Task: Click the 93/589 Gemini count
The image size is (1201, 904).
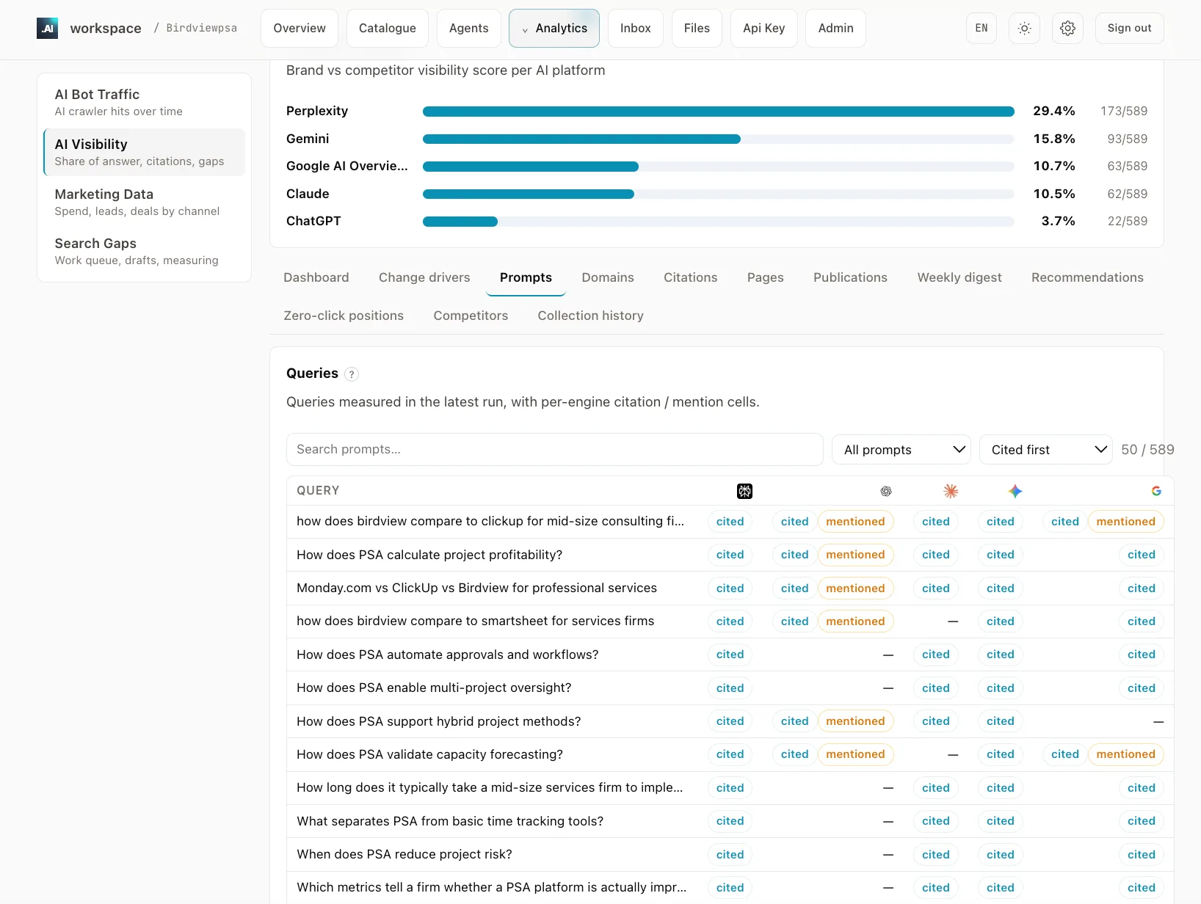Action: click(1127, 139)
